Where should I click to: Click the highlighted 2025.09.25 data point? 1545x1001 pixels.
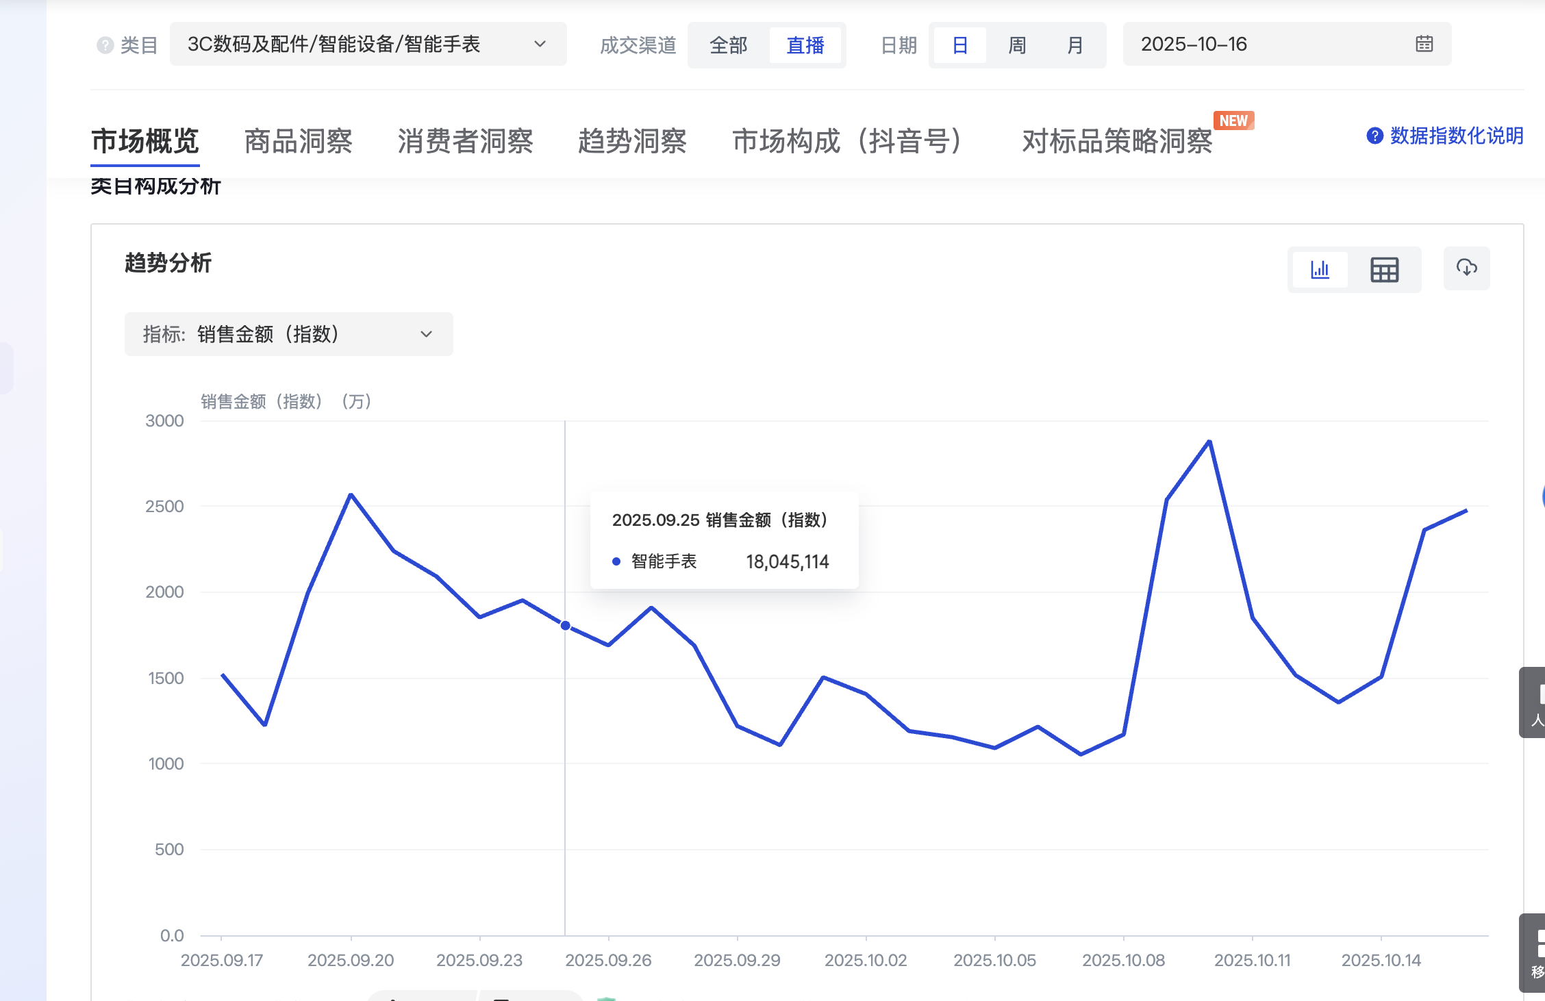tap(565, 625)
